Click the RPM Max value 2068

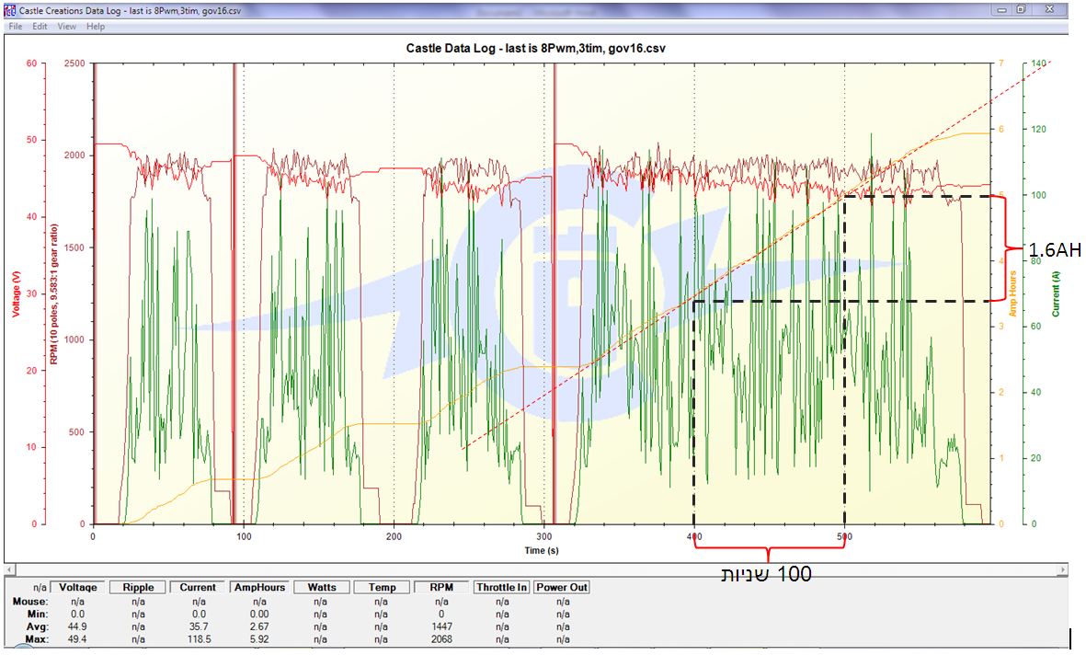pyautogui.click(x=441, y=639)
